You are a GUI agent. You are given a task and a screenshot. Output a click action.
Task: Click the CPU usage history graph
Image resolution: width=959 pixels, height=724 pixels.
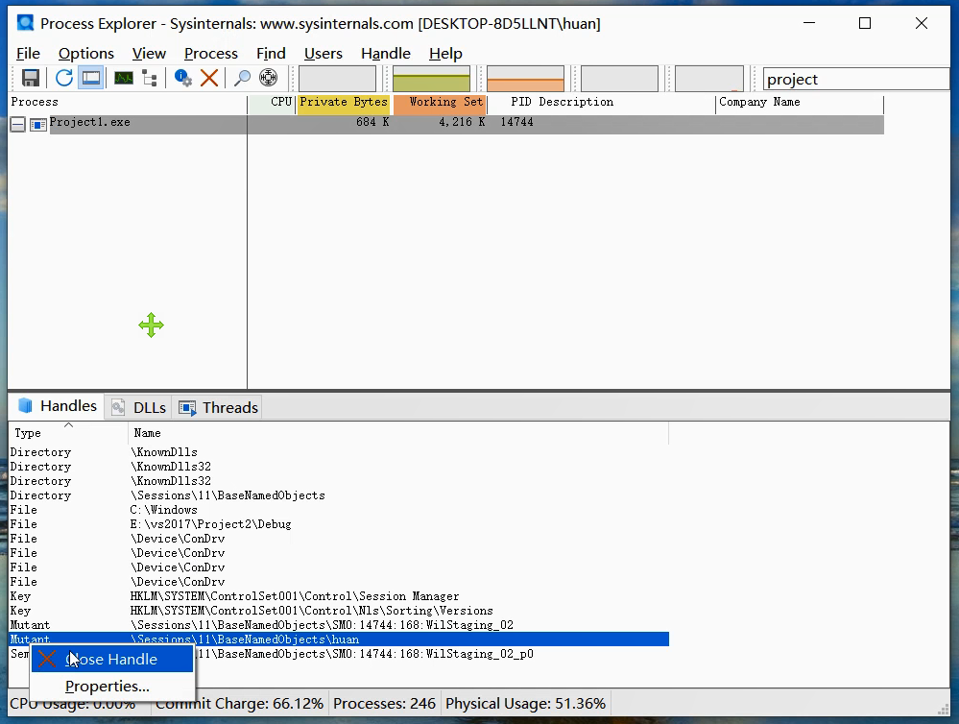point(337,79)
